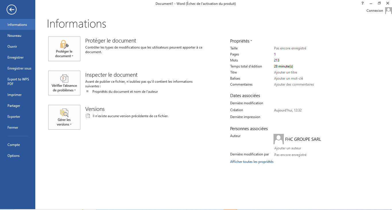Click the Dates associées heading
This screenshot has height=210, width=392.
245,96
